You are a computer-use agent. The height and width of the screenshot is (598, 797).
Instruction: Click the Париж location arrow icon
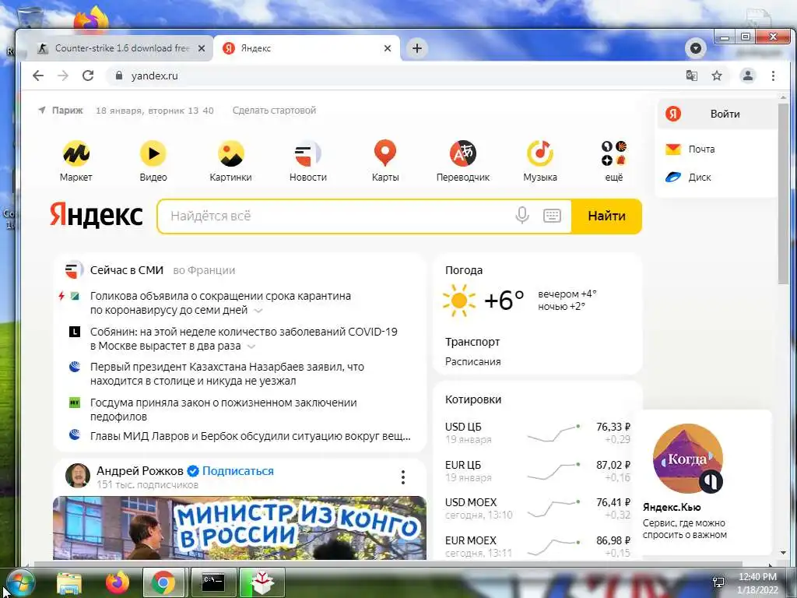(x=42, y=110)
